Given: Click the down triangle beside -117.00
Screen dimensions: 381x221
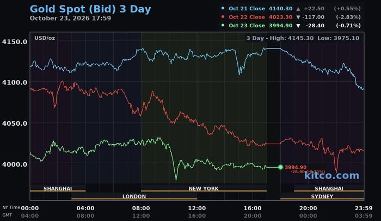Looking at the screenshot, I should coord(298,17).
